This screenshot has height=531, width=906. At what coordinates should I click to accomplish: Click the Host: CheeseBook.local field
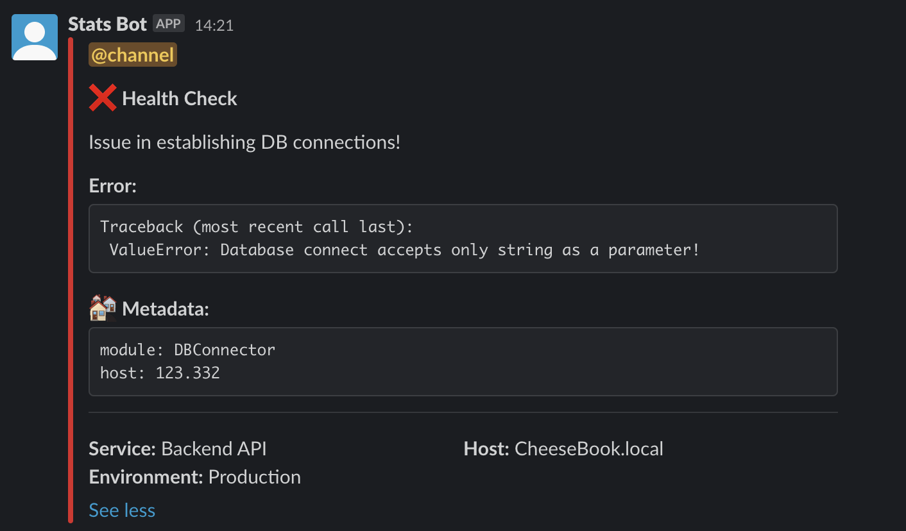563,449
